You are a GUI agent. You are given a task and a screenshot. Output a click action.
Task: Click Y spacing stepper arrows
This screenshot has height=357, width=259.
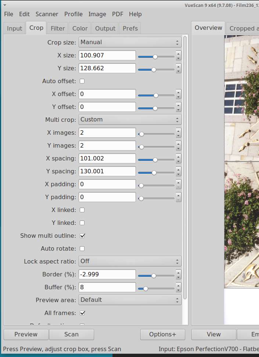[179, 172]
